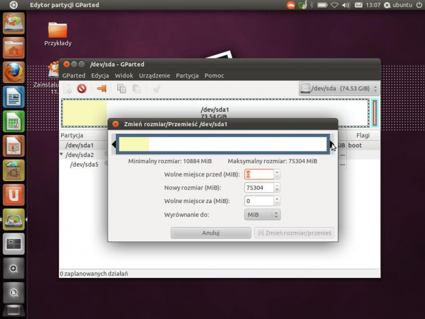Open Ubuntu Software Center launcher icon
This screenshot has height=319, width=425.
pos(14,170)
